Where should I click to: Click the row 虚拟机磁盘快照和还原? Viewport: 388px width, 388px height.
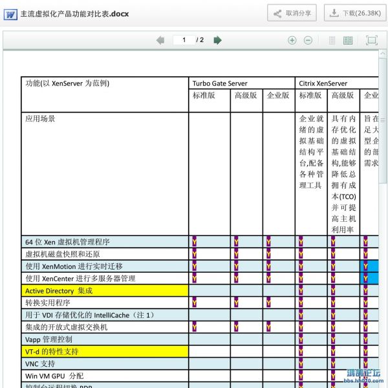105,254
